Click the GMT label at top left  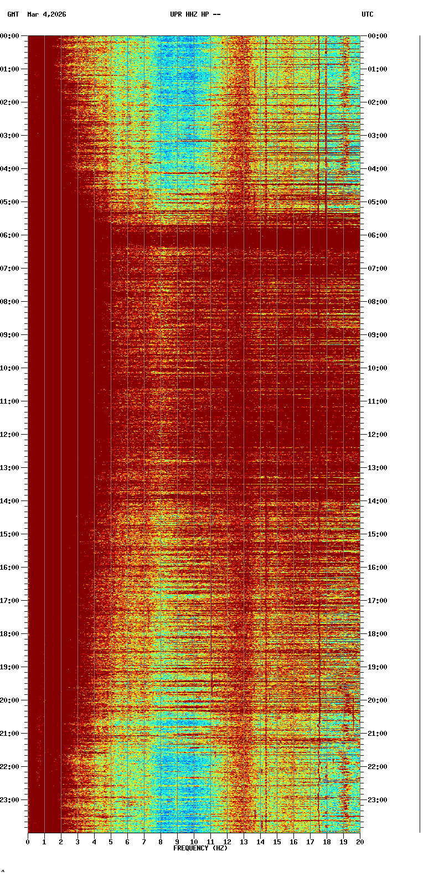[13, 14]
